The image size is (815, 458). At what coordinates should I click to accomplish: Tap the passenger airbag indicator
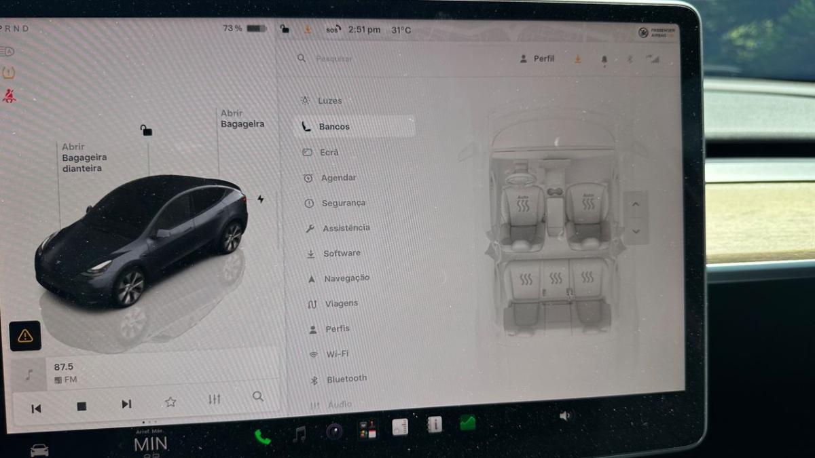click(656, 32)
